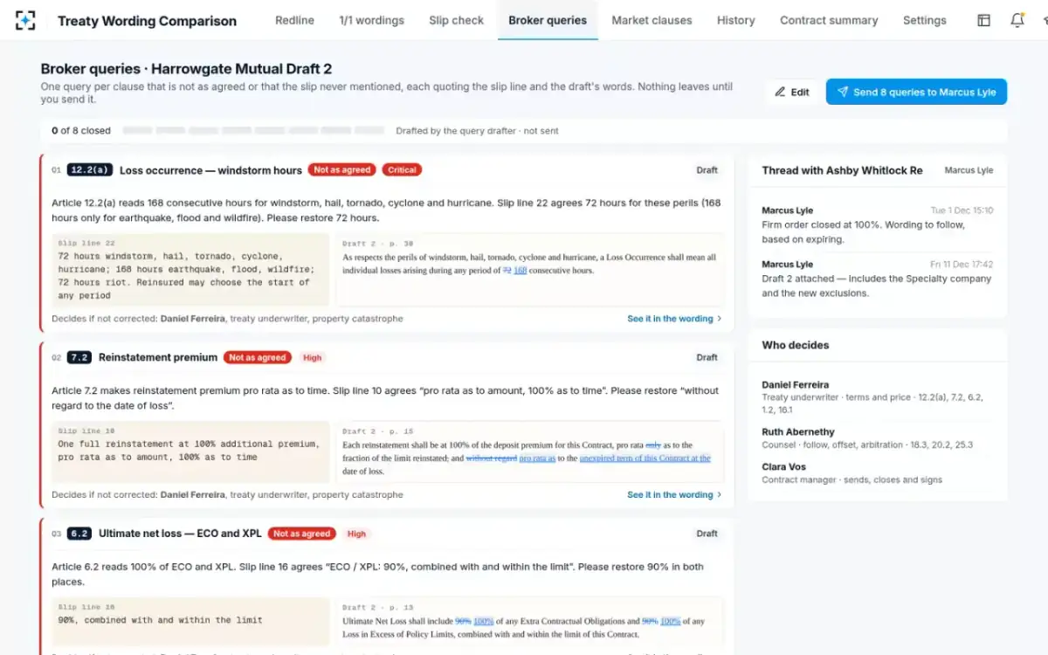
Task: Open Marcus Lyle's 'Draft 2 attached' message
Action: pyautogui.click(x=877, y=279)
